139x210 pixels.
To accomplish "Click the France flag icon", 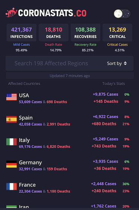I will pyautogui.click(x=12, y=186).
